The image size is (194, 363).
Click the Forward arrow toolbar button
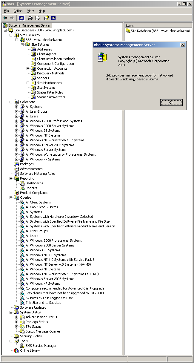point(12,18)
